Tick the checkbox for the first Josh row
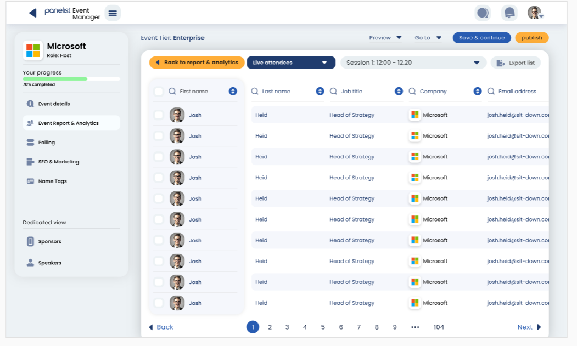577x346 pixels. coord(159,115)
